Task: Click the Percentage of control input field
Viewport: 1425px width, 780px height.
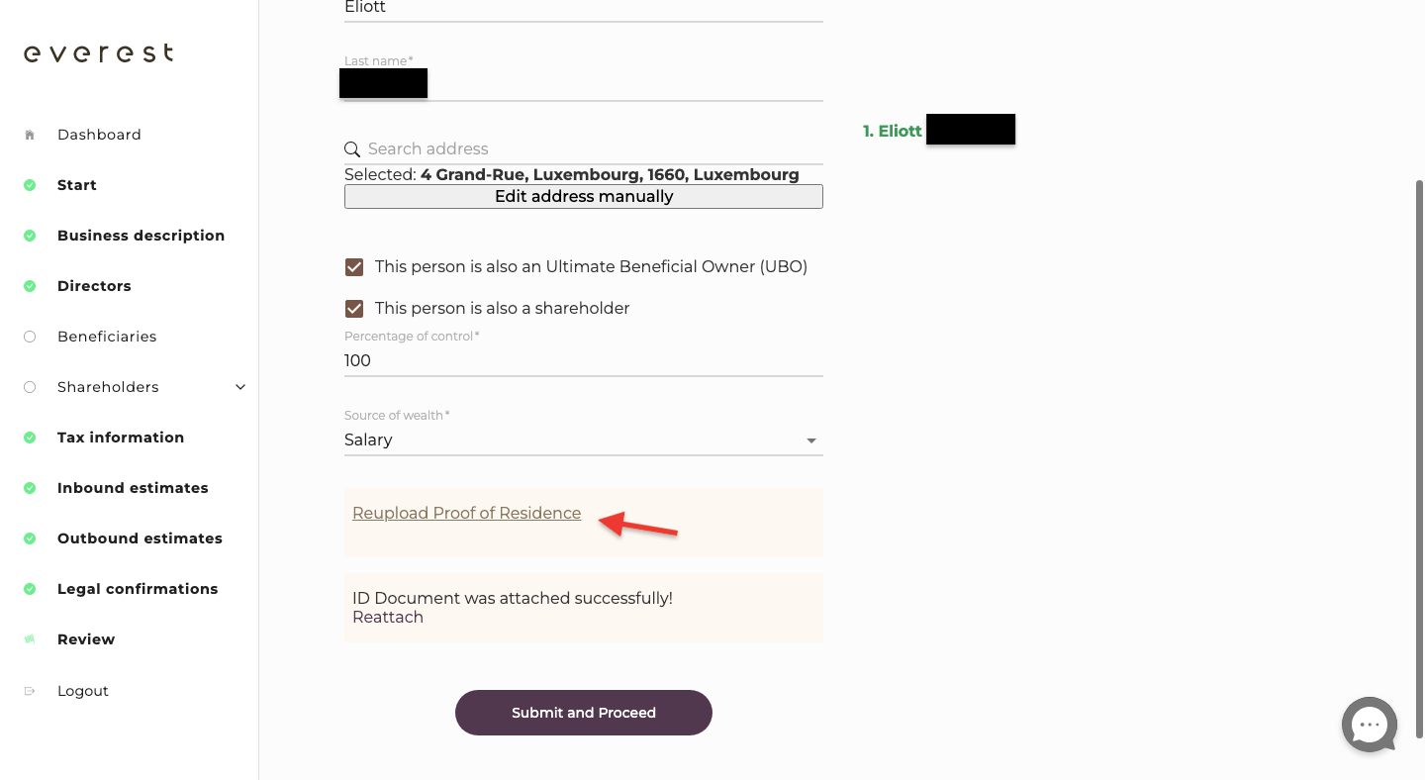Action: coord(583,360)
